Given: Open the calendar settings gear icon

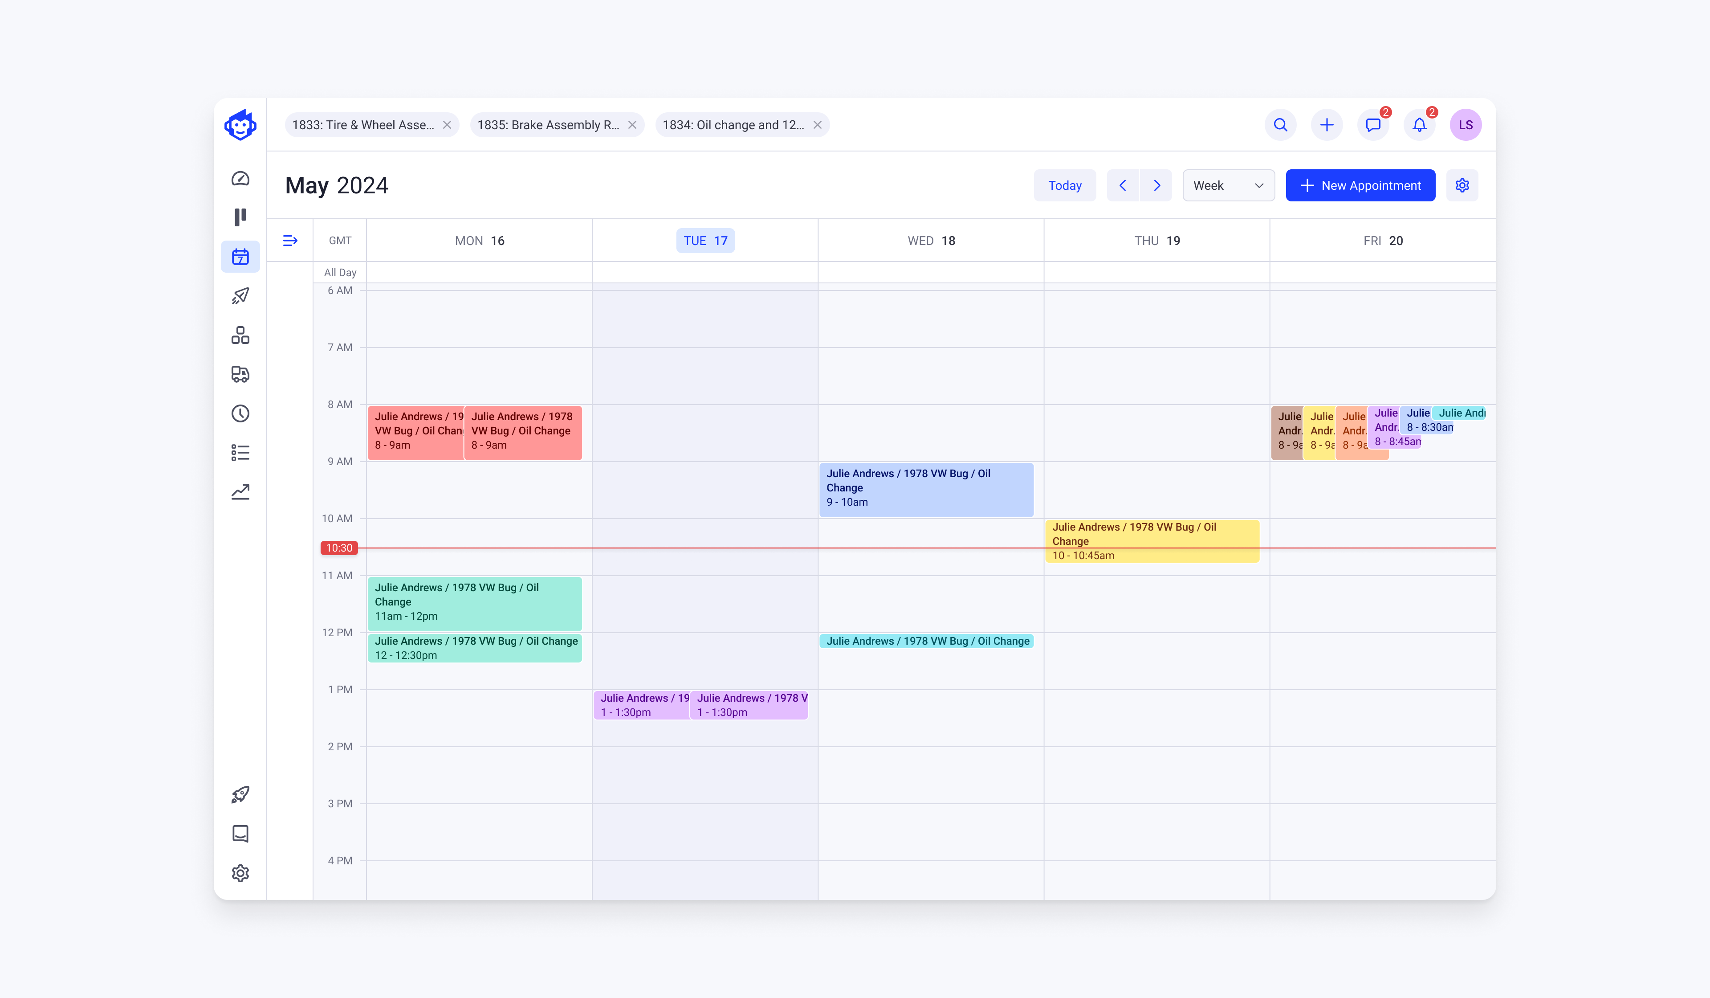Looking at the screenshot, I should pos(1462,185).
